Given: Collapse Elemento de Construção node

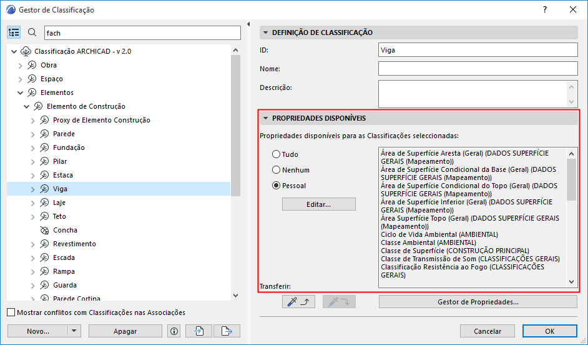Looking at the screenshot, I should pos(27,107).
